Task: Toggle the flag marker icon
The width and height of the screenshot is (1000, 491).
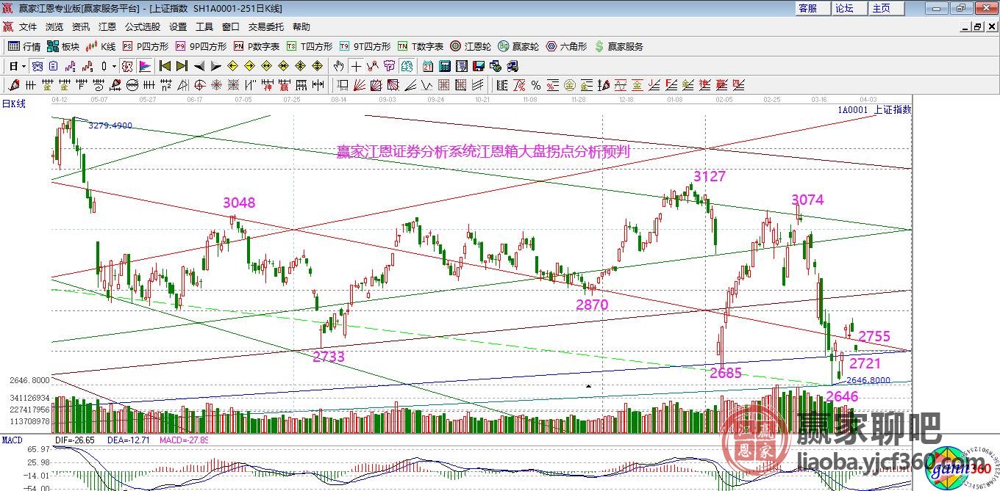Action: point(144,66)
